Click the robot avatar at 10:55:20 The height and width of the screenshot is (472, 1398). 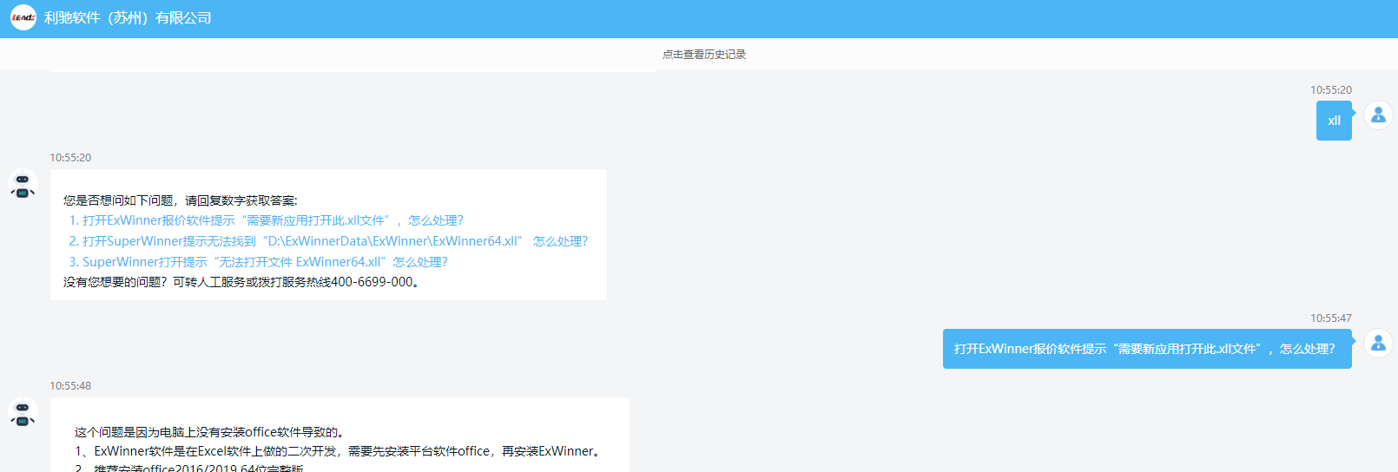[x=23, y=184]
